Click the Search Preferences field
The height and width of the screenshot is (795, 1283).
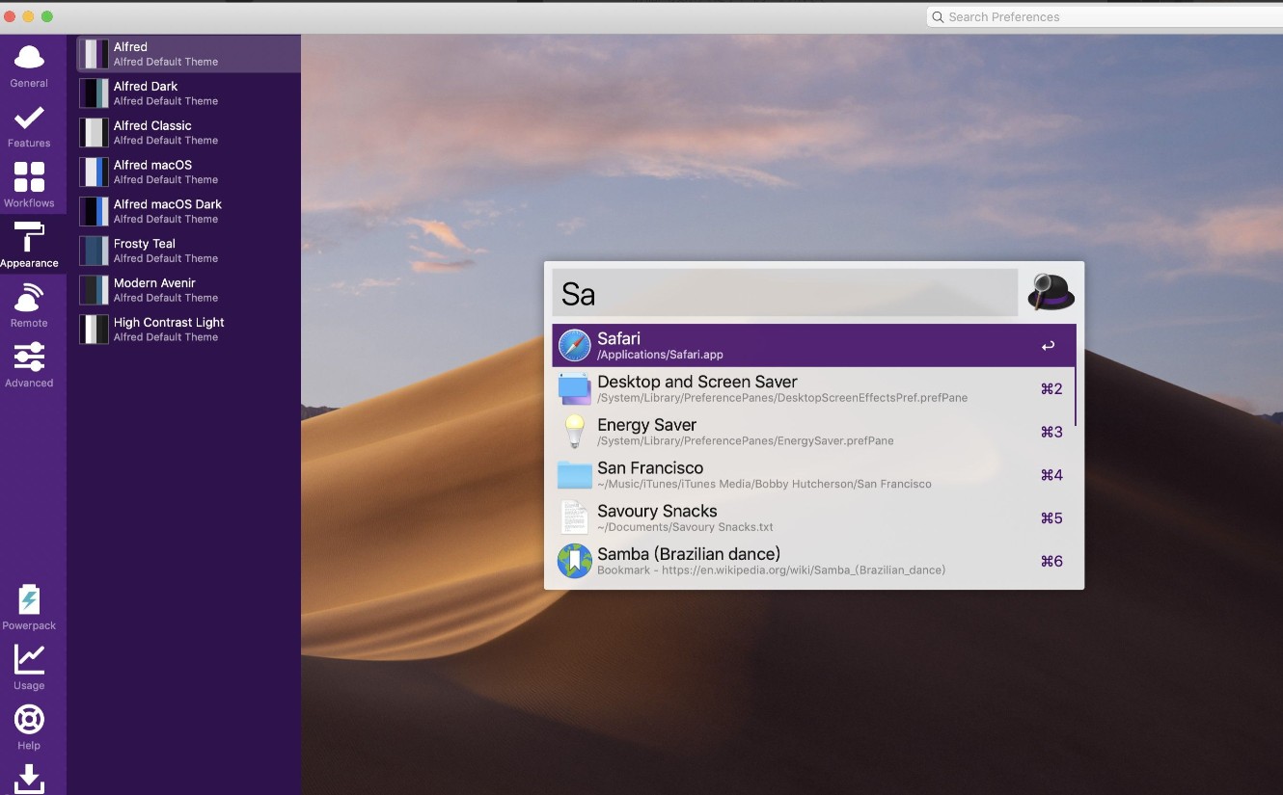pos(1105,17)
